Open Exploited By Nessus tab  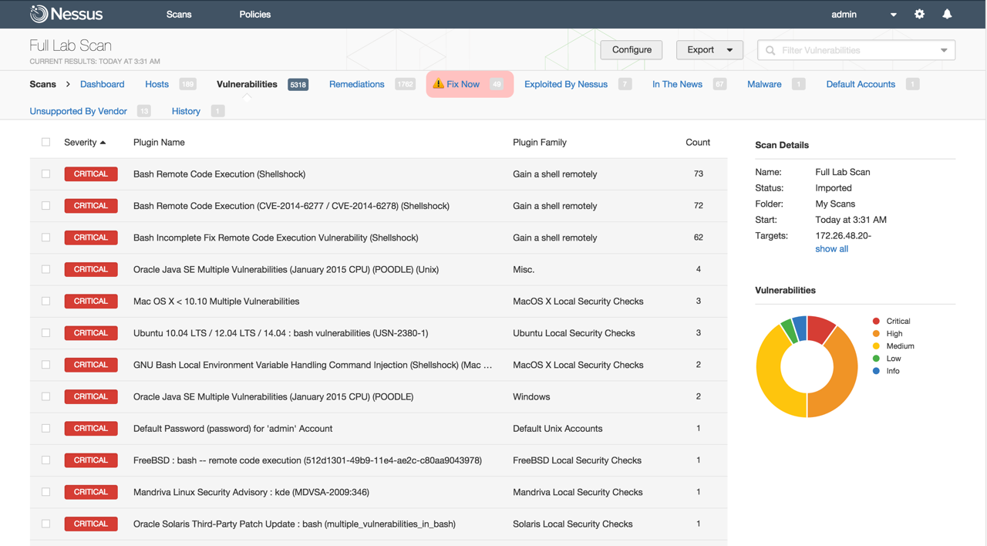coord(566,84)
